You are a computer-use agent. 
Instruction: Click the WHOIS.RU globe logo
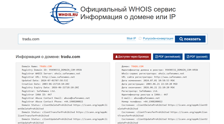[x=64, y=13]
